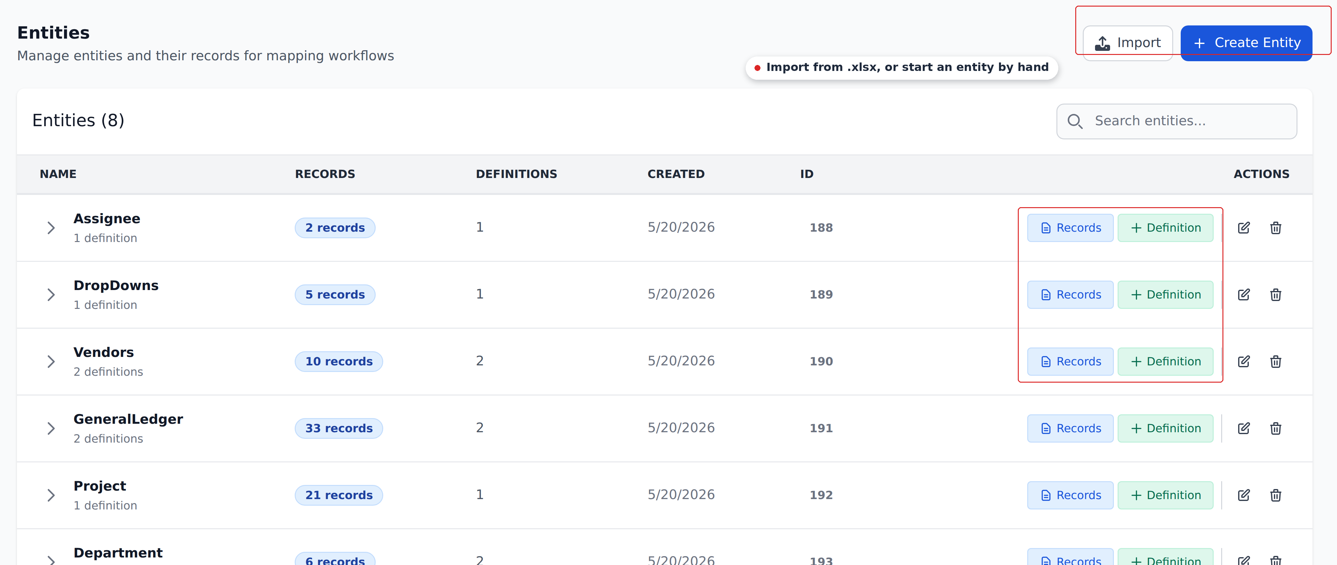
Task: Delete the GeneralLedger entity
Action: [1275, 428]
